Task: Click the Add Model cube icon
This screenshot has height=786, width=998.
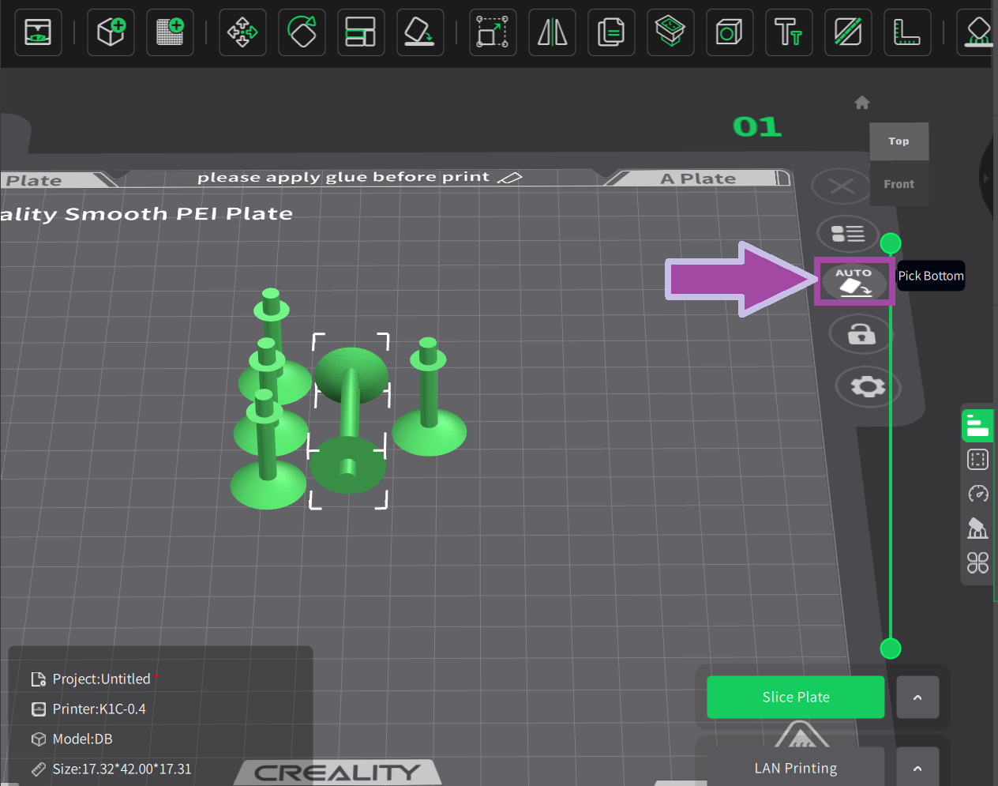Action: pos(111,32)
